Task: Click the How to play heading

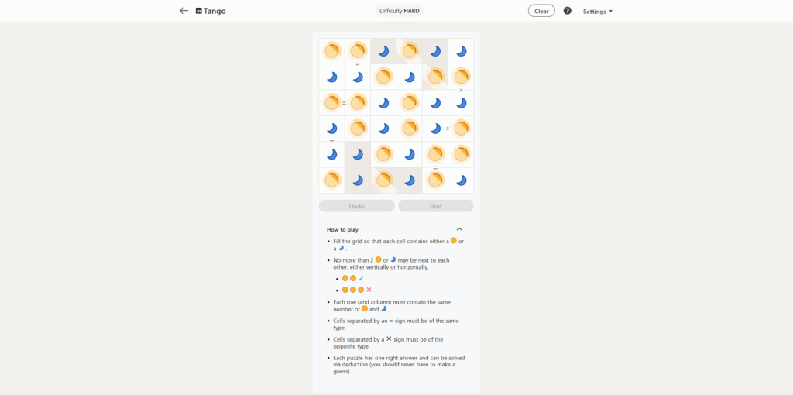Action: (x=342, y=229)
